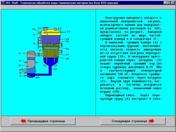The image size is (176, 132).
Task: Click the red left arrow icon
Action: 23,121
